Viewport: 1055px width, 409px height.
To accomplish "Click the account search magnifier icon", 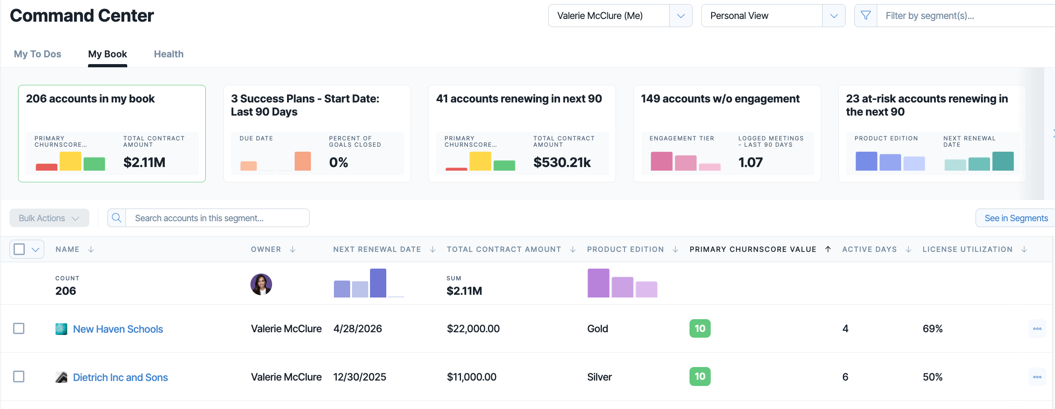I will pos(116,218).
